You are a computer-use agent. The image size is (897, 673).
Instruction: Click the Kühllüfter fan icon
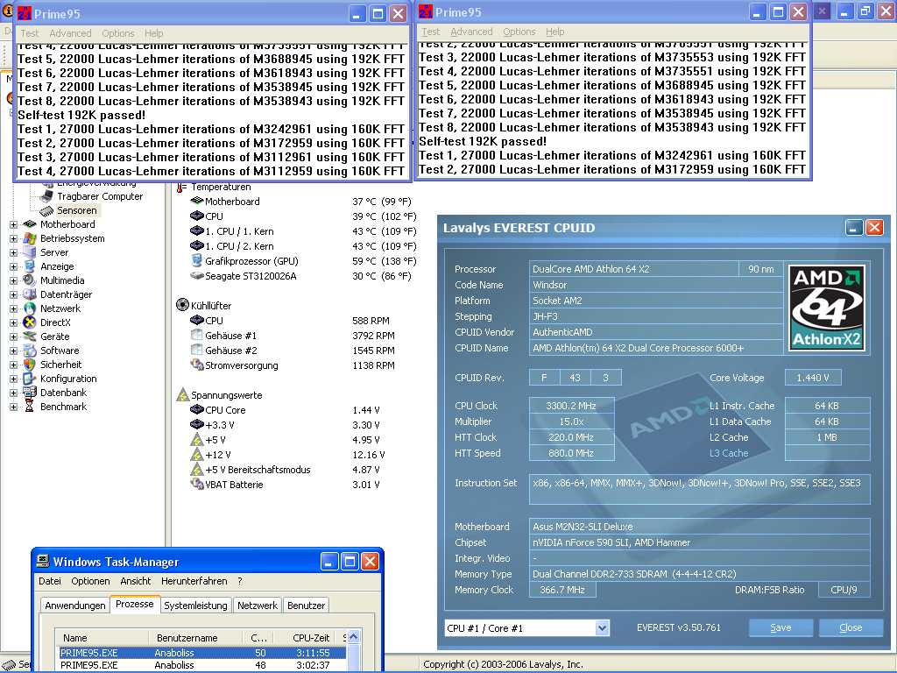(182, 305)
